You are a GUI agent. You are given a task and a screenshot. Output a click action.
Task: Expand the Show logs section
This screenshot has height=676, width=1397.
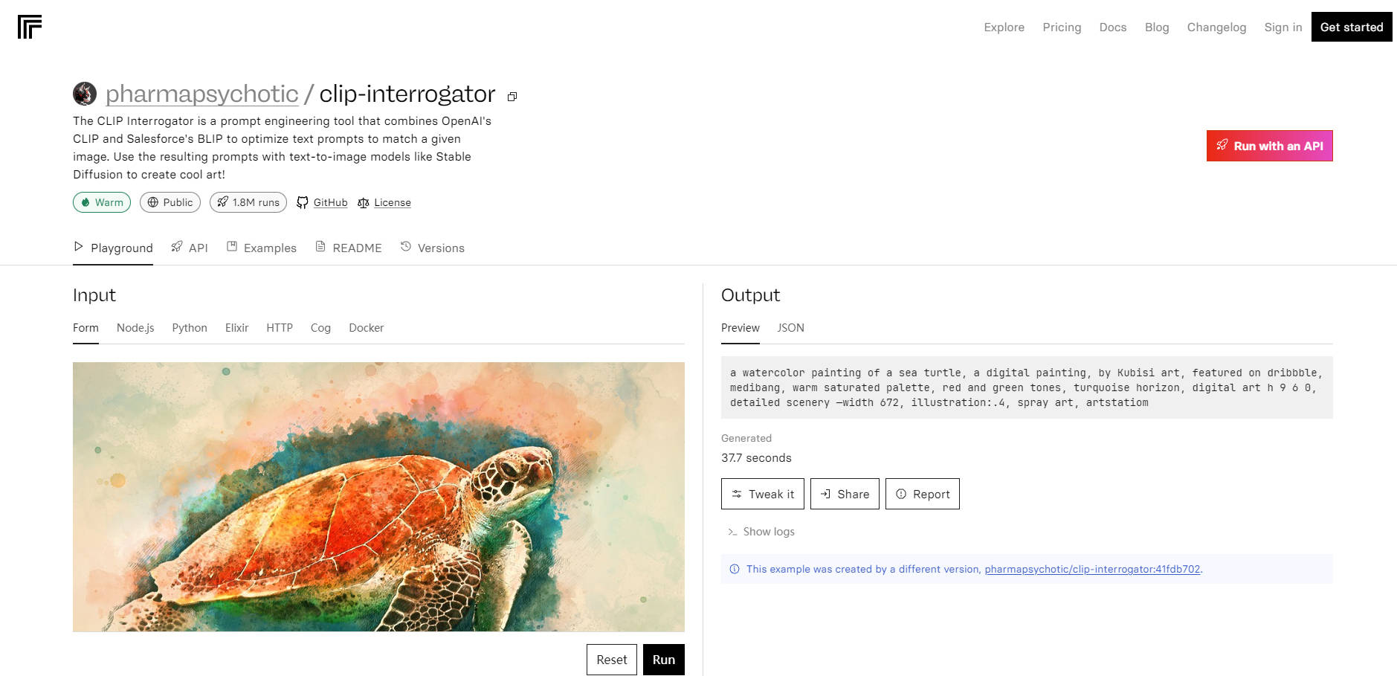click(x=761, y=531)
